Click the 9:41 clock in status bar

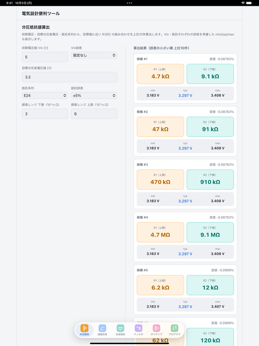coord(10,3)
